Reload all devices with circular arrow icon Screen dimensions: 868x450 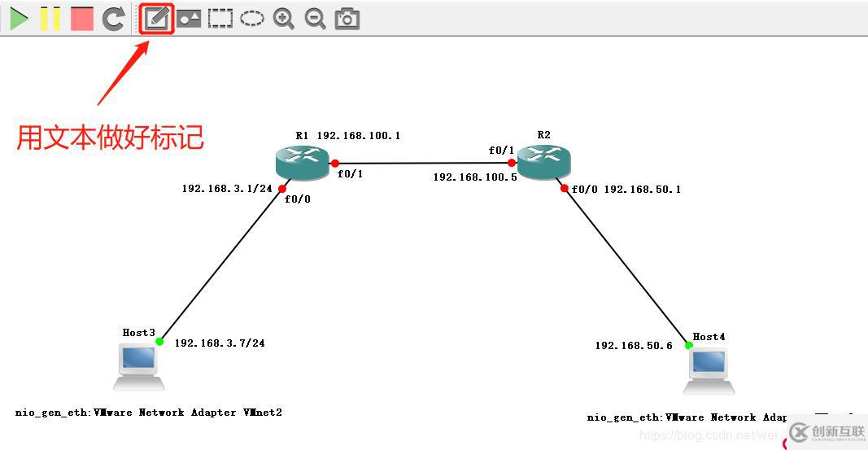tap(114, 19)
